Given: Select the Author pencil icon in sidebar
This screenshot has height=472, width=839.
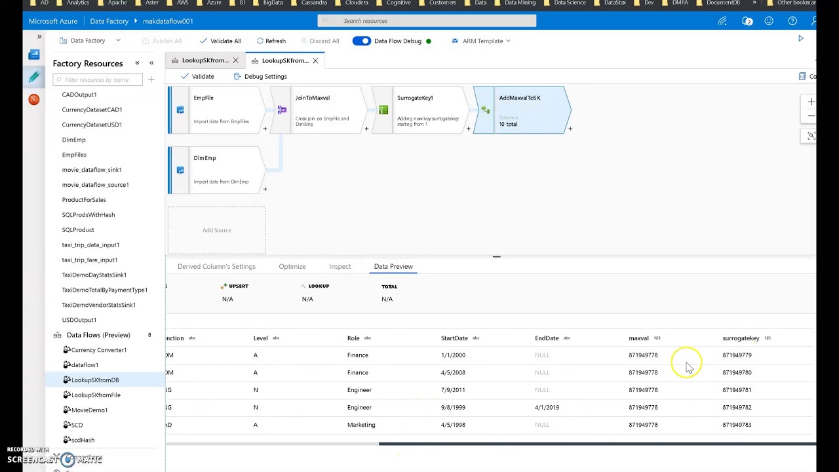Looking at the screenshot, I should click(x=34, y=77).
